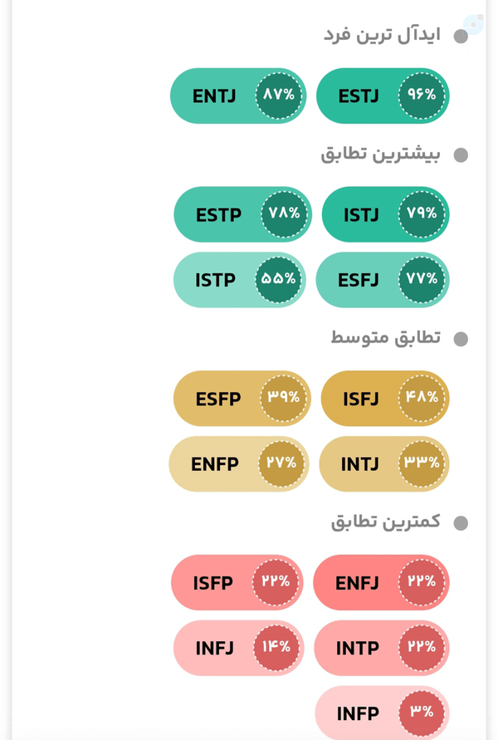498x740 pixels.
Task: Select the ISFP 22% compatibility pill
Action: click(237, 583)
